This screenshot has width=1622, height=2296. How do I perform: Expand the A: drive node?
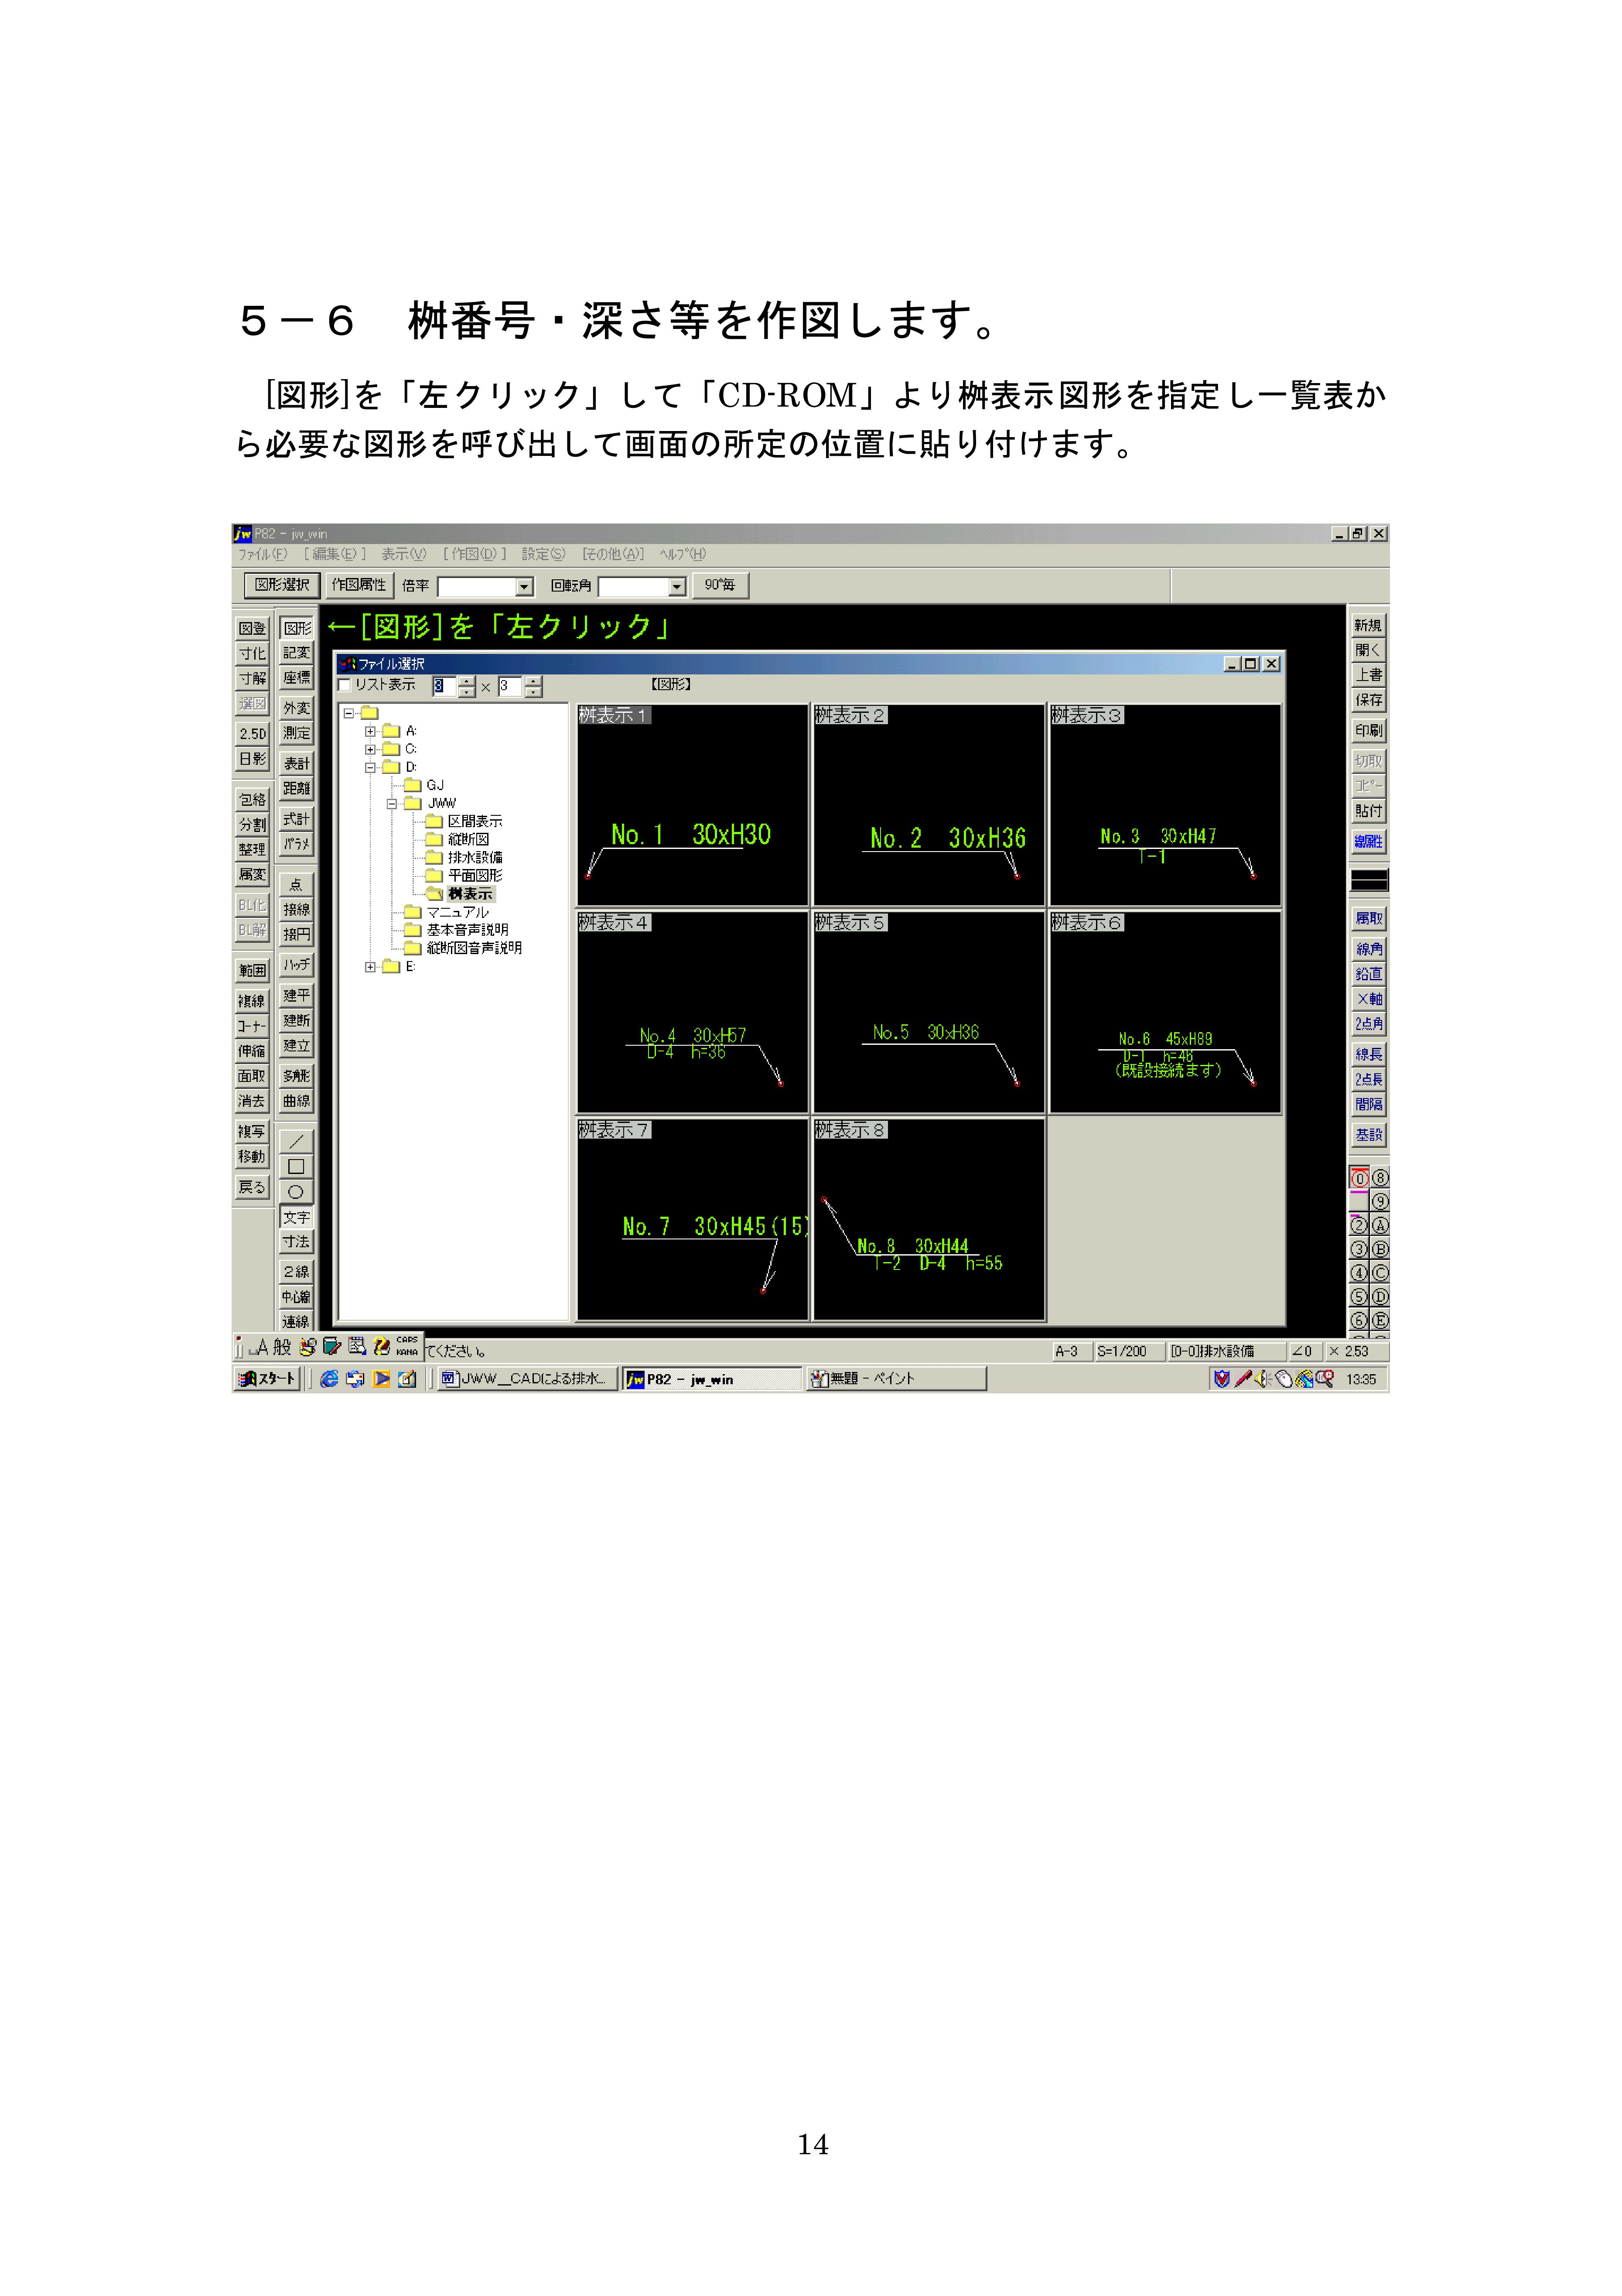(370, 732)
